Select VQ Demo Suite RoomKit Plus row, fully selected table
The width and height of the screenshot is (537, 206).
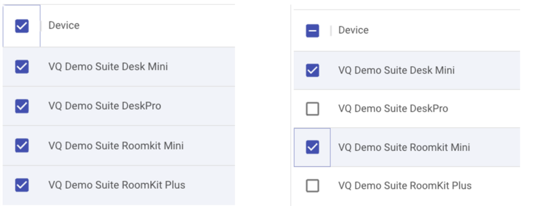coord(119,185)
